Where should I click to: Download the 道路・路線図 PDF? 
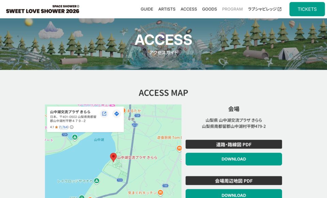click(234, 159)
